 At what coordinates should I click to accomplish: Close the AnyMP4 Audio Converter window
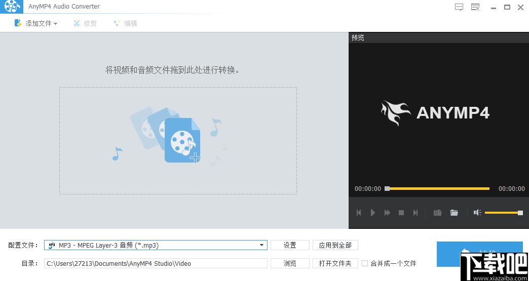[x=520, y=7]
